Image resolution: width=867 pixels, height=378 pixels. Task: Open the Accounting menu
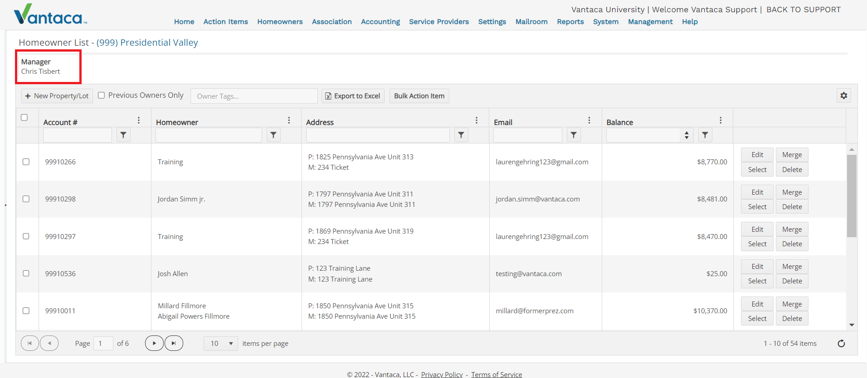pos(380,22)
